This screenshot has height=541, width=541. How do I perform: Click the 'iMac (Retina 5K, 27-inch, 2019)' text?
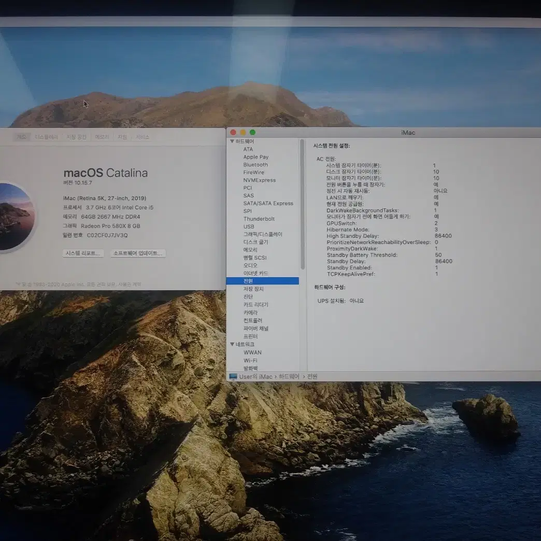pos(105,198)
